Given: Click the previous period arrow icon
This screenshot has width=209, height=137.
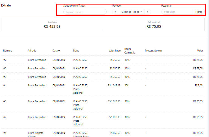Looking at the screenshot, I should pyautogui.click(x=115, y=12).
